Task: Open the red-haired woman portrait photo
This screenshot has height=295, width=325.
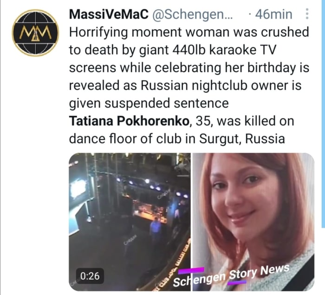Action: (253, 222)
